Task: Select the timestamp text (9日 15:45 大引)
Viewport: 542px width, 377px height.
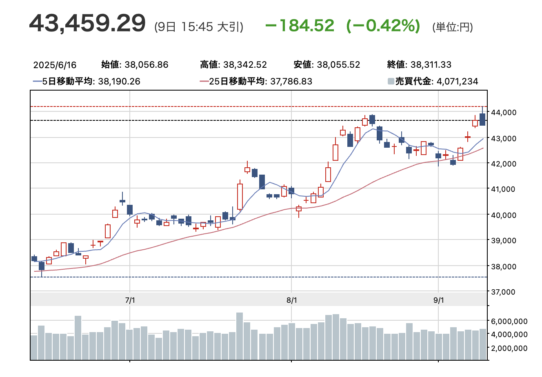Action: 199,27
